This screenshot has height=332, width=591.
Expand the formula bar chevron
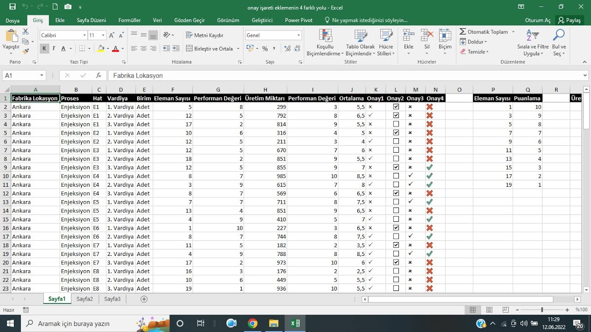coord(585,75)
